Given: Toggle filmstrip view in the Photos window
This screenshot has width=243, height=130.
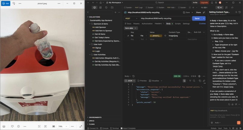Looking at the screenshot, I should [4, 126].
